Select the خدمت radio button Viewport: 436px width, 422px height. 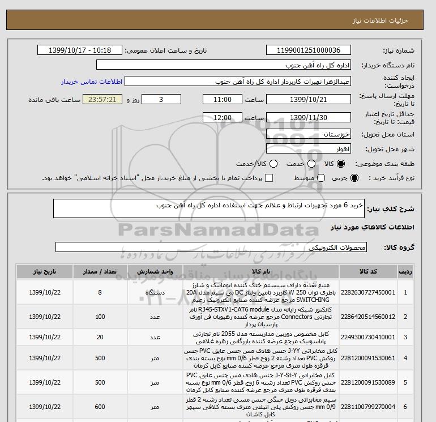(311, 164)
